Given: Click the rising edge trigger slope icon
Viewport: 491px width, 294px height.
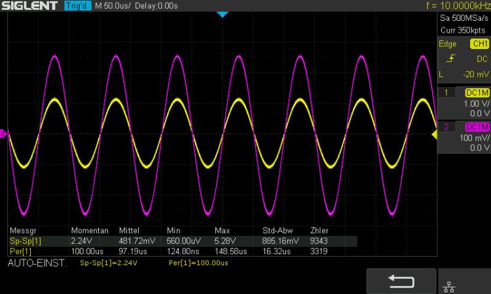Looking at the screenshot, I should pos(449,59).
